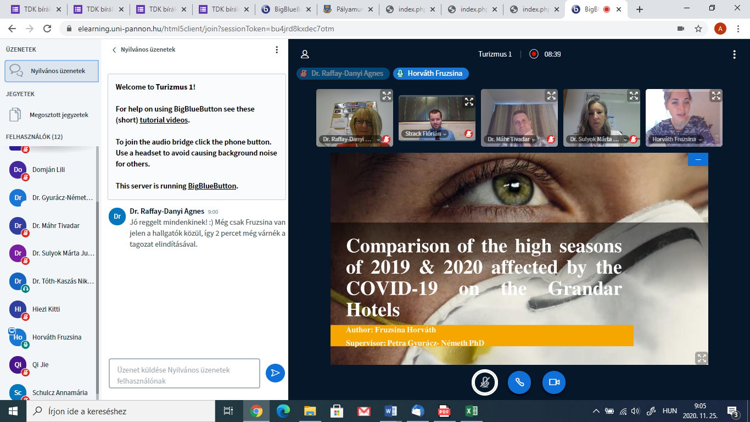Unmute the microphone

(x=485, y=382)
